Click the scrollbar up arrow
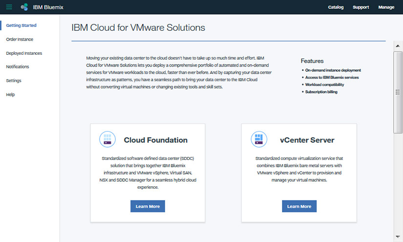The width and height of the screenshot is (403, 242). pyautogui.click(x=398, y=46)
